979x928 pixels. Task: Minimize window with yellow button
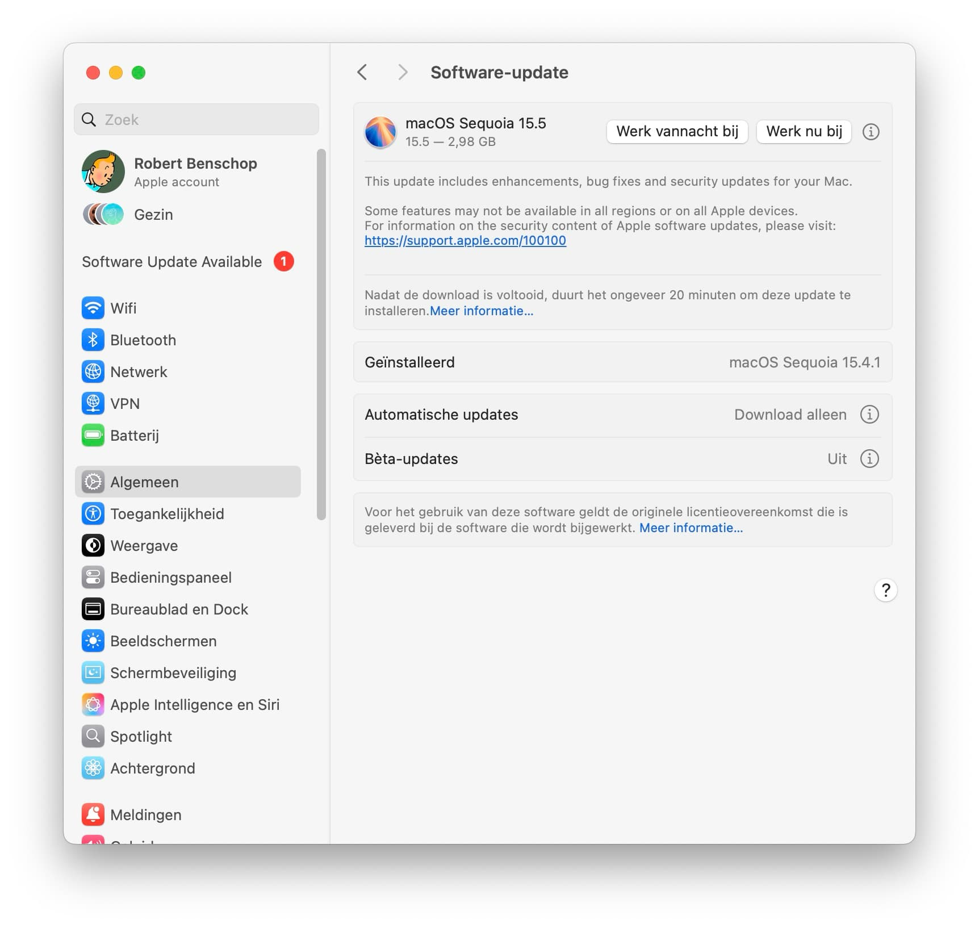click(116, 73)
